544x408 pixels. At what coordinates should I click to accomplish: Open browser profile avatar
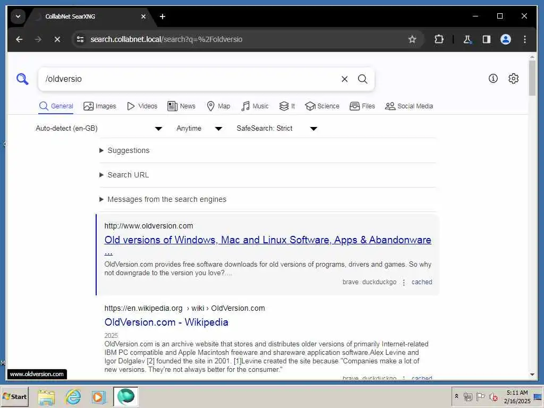point(506,39)
